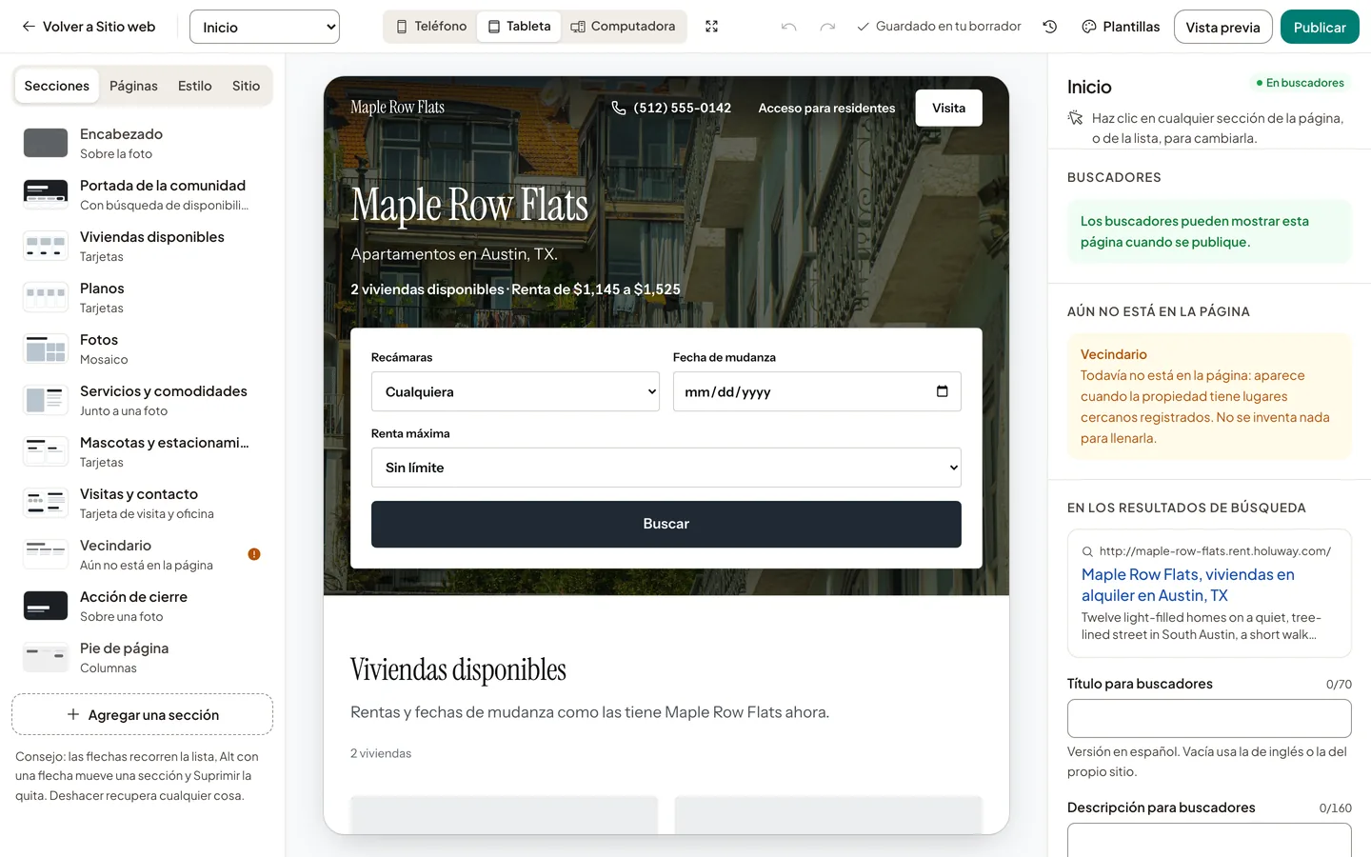Click the Fecha de mudanza date field
The height and width of the screenshot is (857, 1371).
pyautogui.click(x=817, y=391)
